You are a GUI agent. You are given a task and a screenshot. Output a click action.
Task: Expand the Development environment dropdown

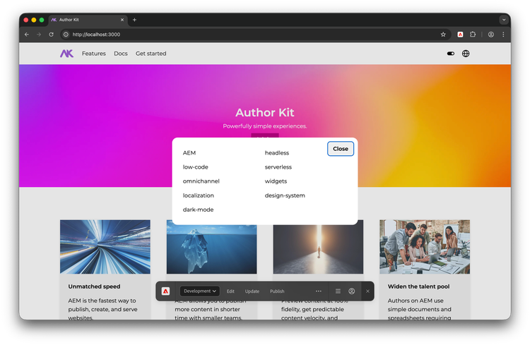(200, 291)
